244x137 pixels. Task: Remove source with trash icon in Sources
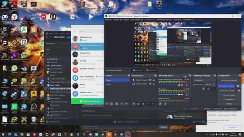click(x=138, y=104)
